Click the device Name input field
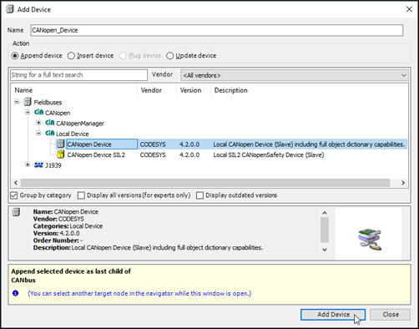The height and width of the screenshot is (329, 419). point(217,30)
